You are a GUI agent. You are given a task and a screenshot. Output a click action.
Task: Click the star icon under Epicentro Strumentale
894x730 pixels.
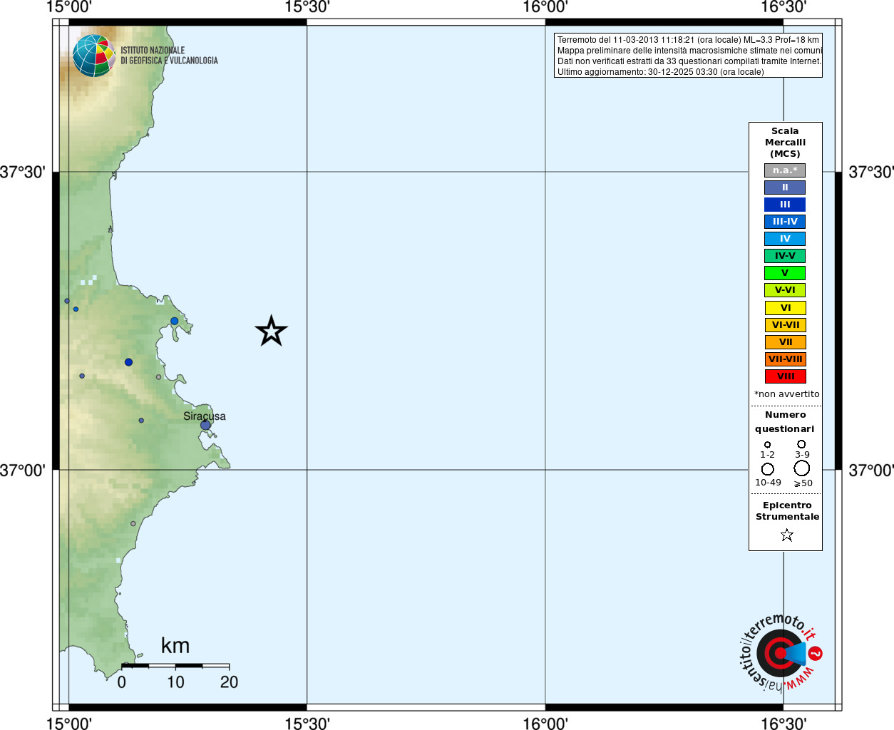point(786,535)
